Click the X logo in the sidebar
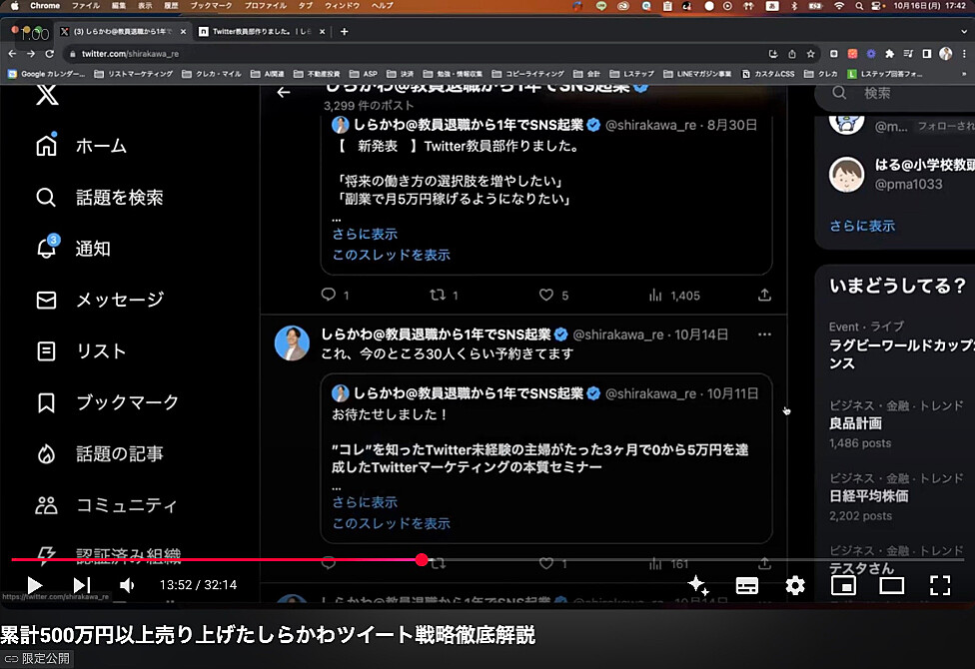The height and width of the screenshot is (669, 975). tap(47, 95)
